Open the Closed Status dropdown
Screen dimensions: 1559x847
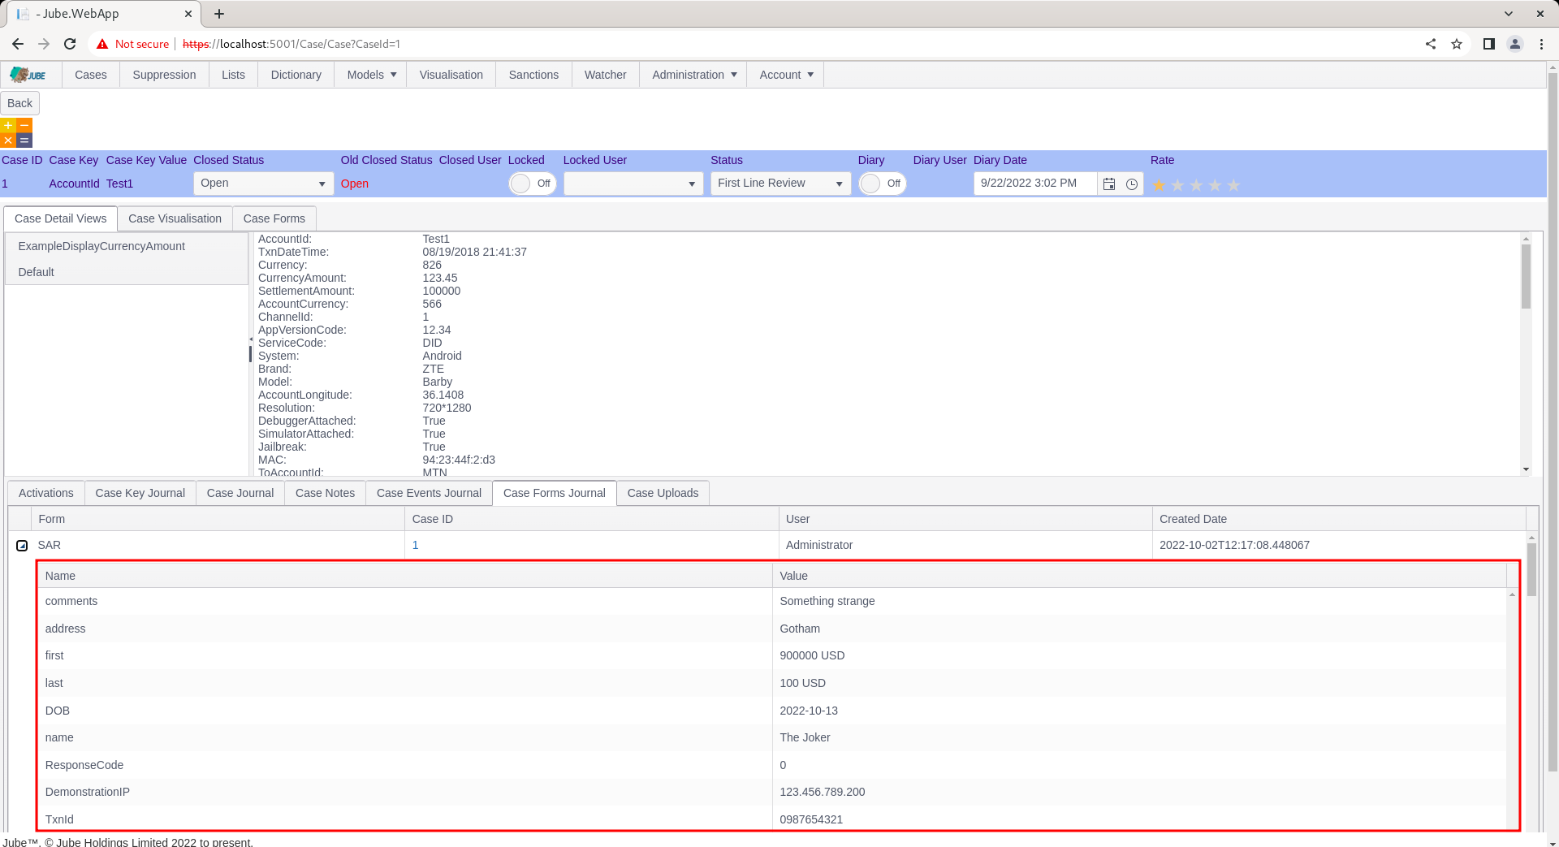coord(263,184)
